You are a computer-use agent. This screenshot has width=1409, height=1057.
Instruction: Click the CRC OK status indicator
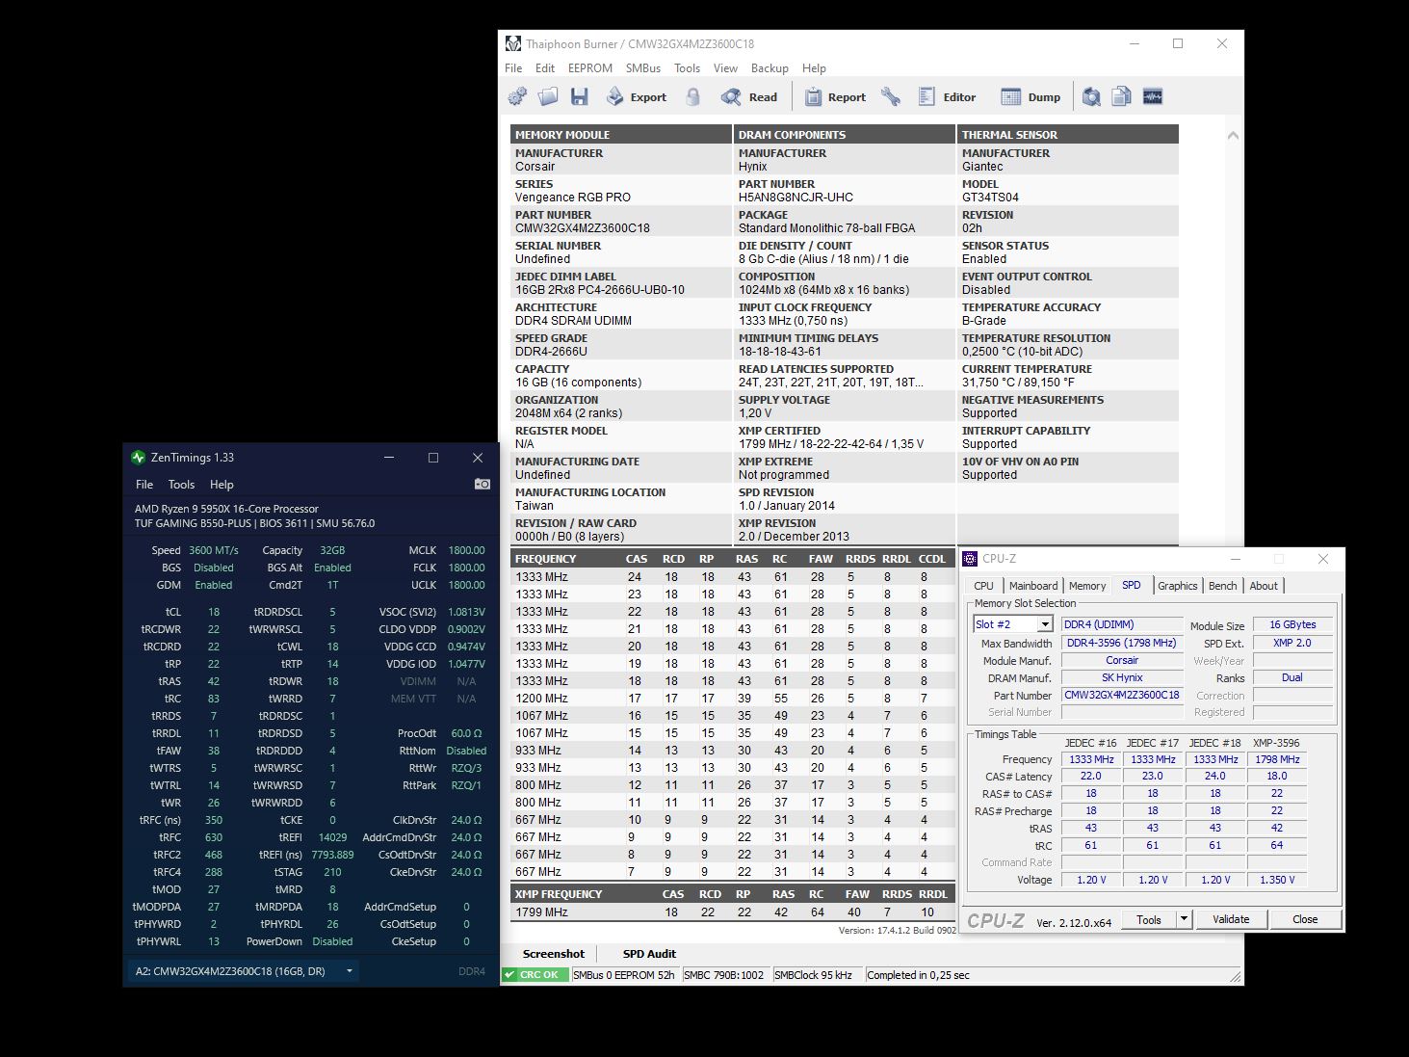(535, 975)
